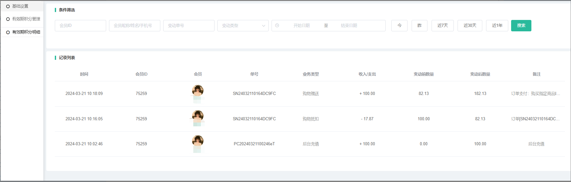Select the 结束日期 field
This screenshot has height=182, width=571.
coord(349,26)
